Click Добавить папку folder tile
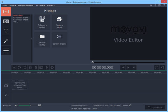This screenshot has width=168, height=112. point(42,40)
